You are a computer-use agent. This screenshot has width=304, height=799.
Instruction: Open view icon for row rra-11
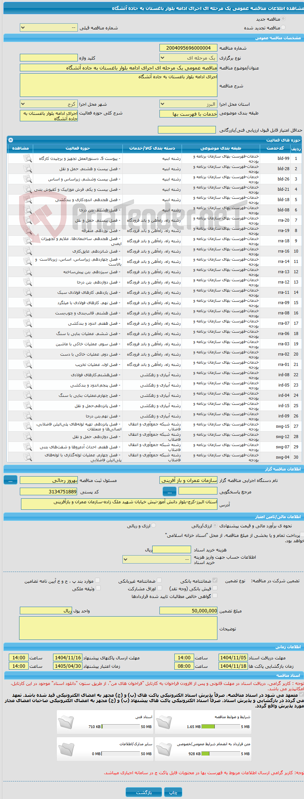(x=27, y=292)
